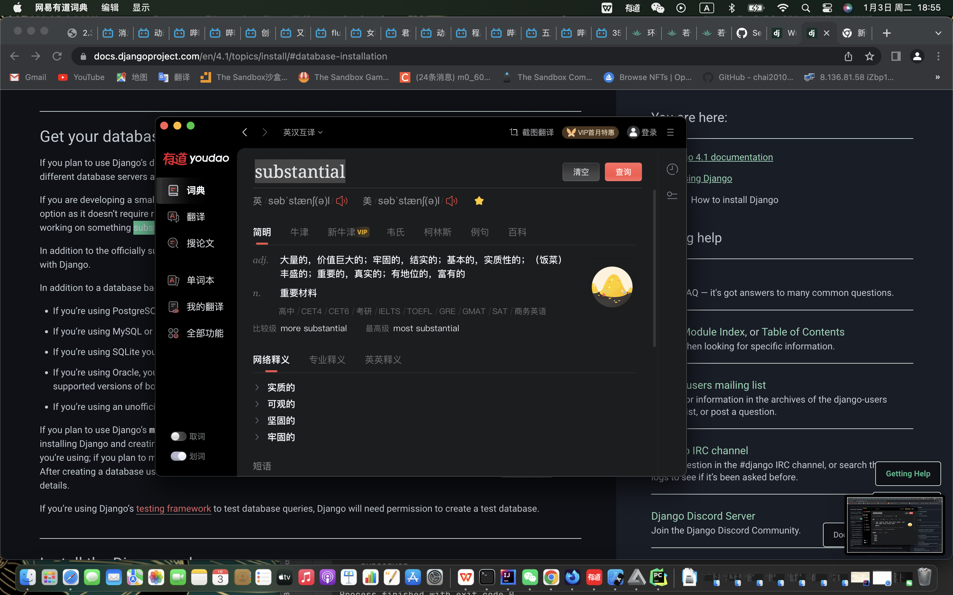Viewport: 953px width, 595px height.
Task: Expand the 实质的 web definition
Action: (x=257, y=387)
